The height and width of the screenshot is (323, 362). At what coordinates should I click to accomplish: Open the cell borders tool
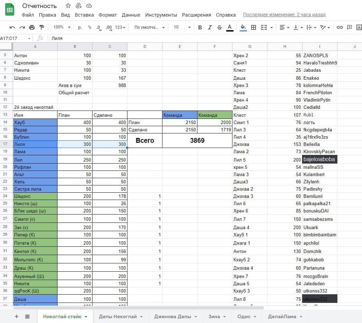pos(254,27)
